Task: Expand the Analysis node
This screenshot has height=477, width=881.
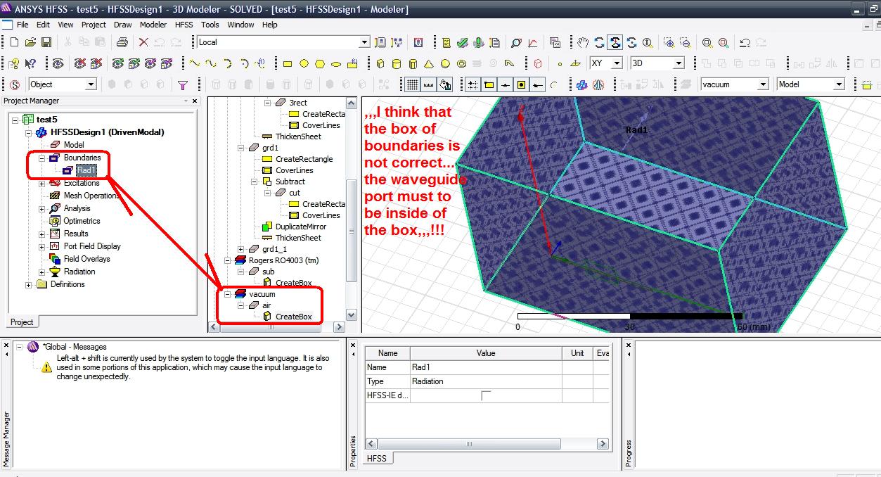Action: tap(41, 208)
